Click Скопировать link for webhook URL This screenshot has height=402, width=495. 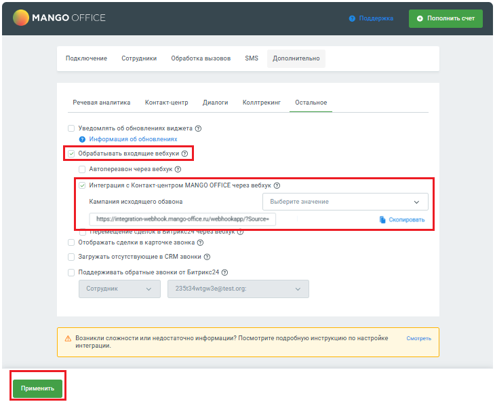pyautogui.click(x=407, y=219)
